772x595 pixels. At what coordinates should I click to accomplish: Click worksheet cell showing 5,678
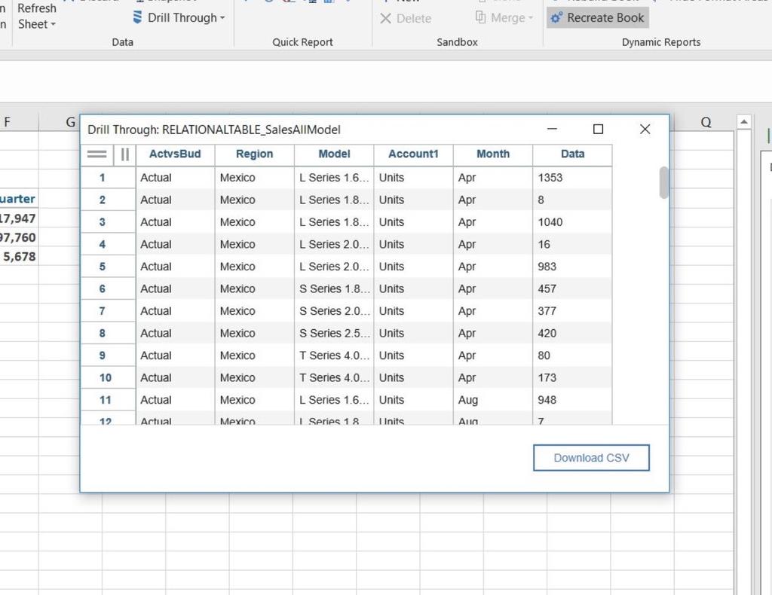(19, 257)
